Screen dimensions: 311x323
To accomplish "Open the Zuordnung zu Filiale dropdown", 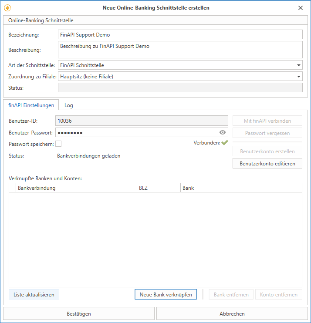I will click(x=298, y=77).
